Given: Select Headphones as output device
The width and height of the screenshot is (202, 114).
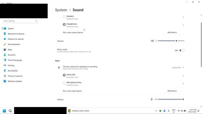Looking at the screenshot, I should point(64,24).
